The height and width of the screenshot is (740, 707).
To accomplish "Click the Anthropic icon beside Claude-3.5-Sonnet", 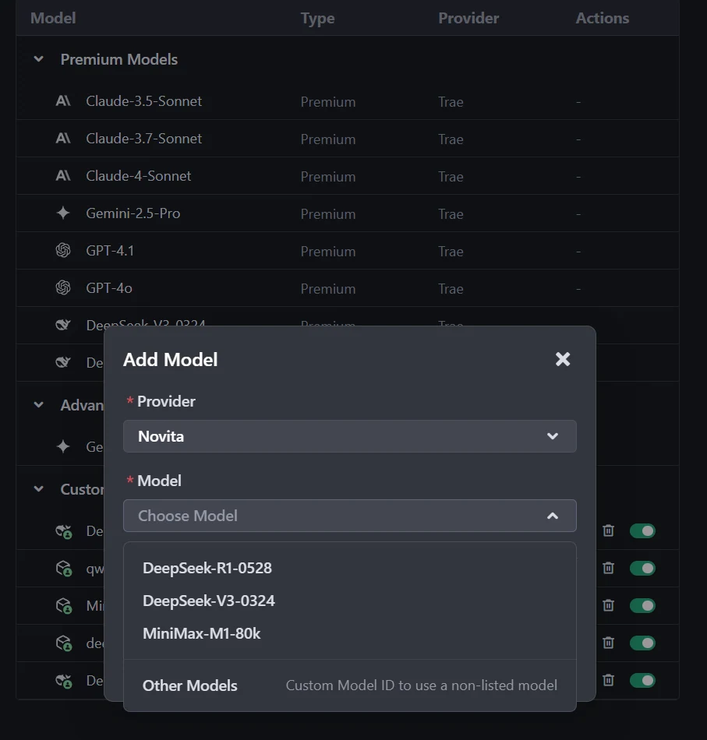I will 63,100.
